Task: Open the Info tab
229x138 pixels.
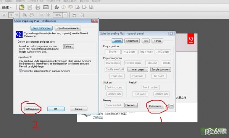Action: [x=146, y=41]
